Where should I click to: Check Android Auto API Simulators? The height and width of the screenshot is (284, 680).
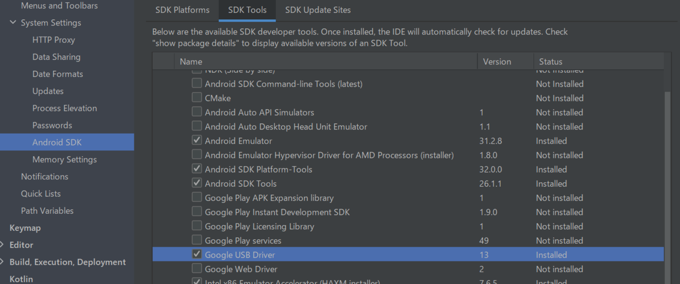pyautogui.click(x=197, y=112)
